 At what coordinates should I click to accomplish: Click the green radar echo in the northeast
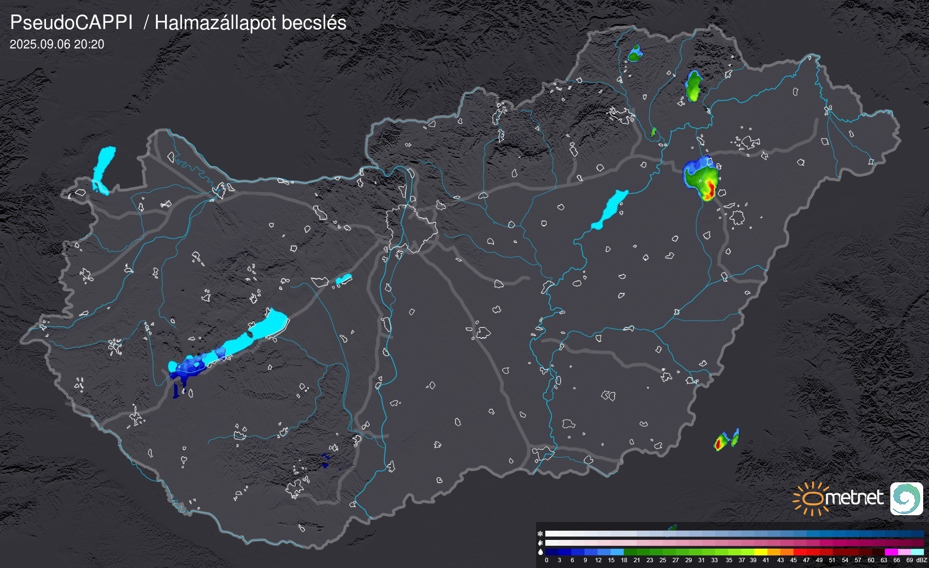coord(694,87)
